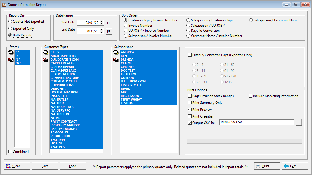312x175 pixels.
Task: Select Both Reports option
Action: (x=20, y=35)
